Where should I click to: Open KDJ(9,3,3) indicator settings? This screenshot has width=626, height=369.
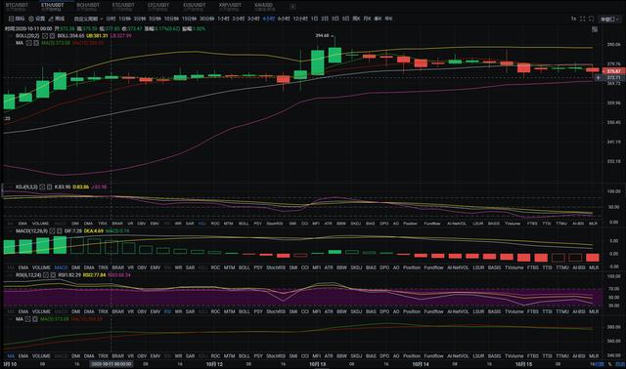tap(42, 186)
